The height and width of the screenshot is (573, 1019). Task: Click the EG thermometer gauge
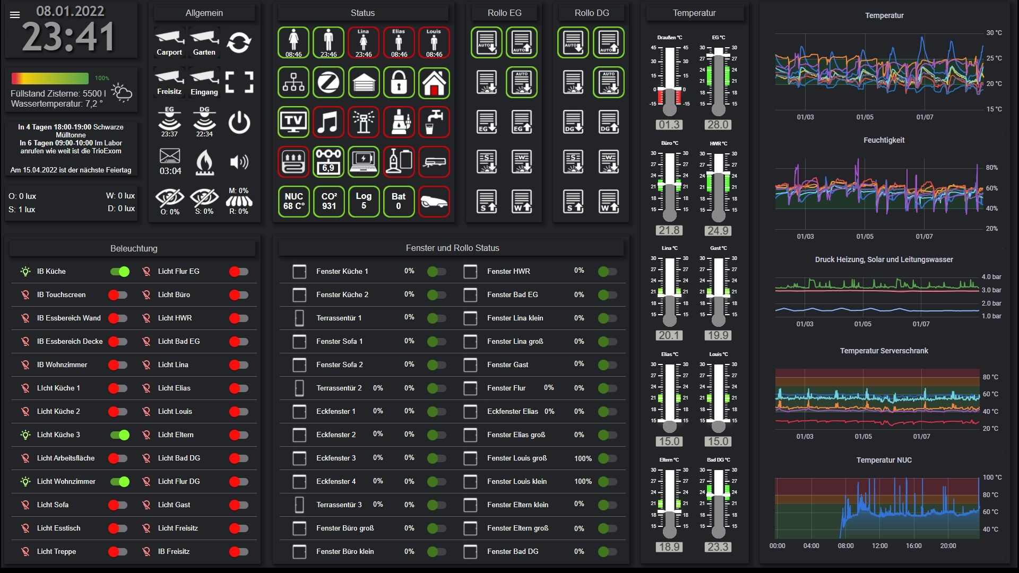tap(718, 81)
